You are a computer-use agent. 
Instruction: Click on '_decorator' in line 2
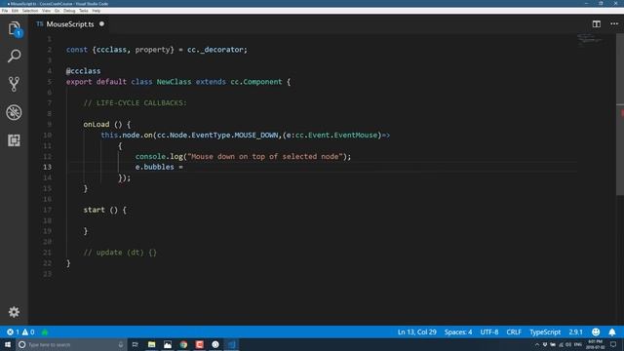(x=221, y=50)
